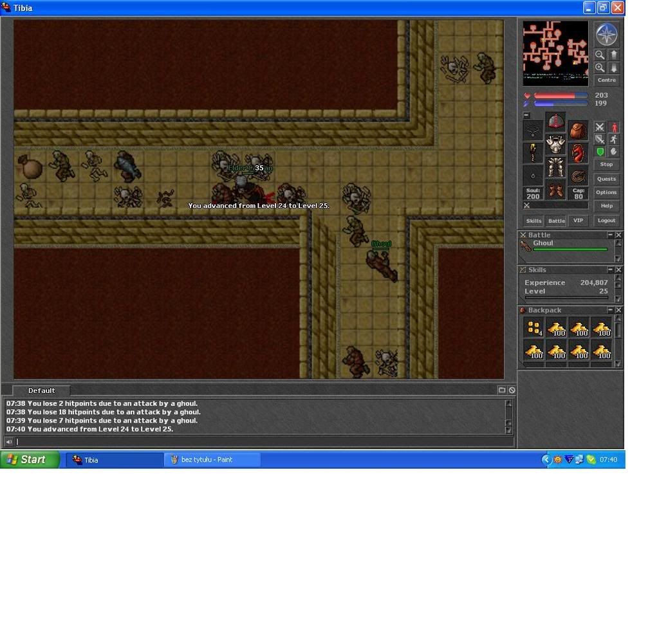
Task: Switch to bez tytułu - Paint window
Action: [212, 460]
